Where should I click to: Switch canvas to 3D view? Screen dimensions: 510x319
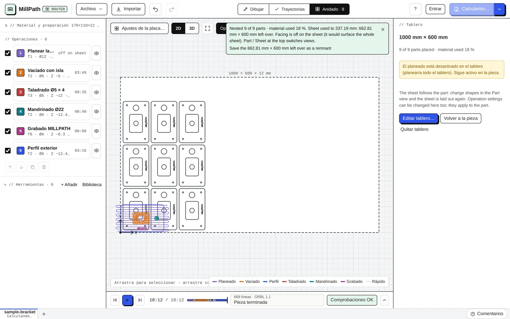192,28
